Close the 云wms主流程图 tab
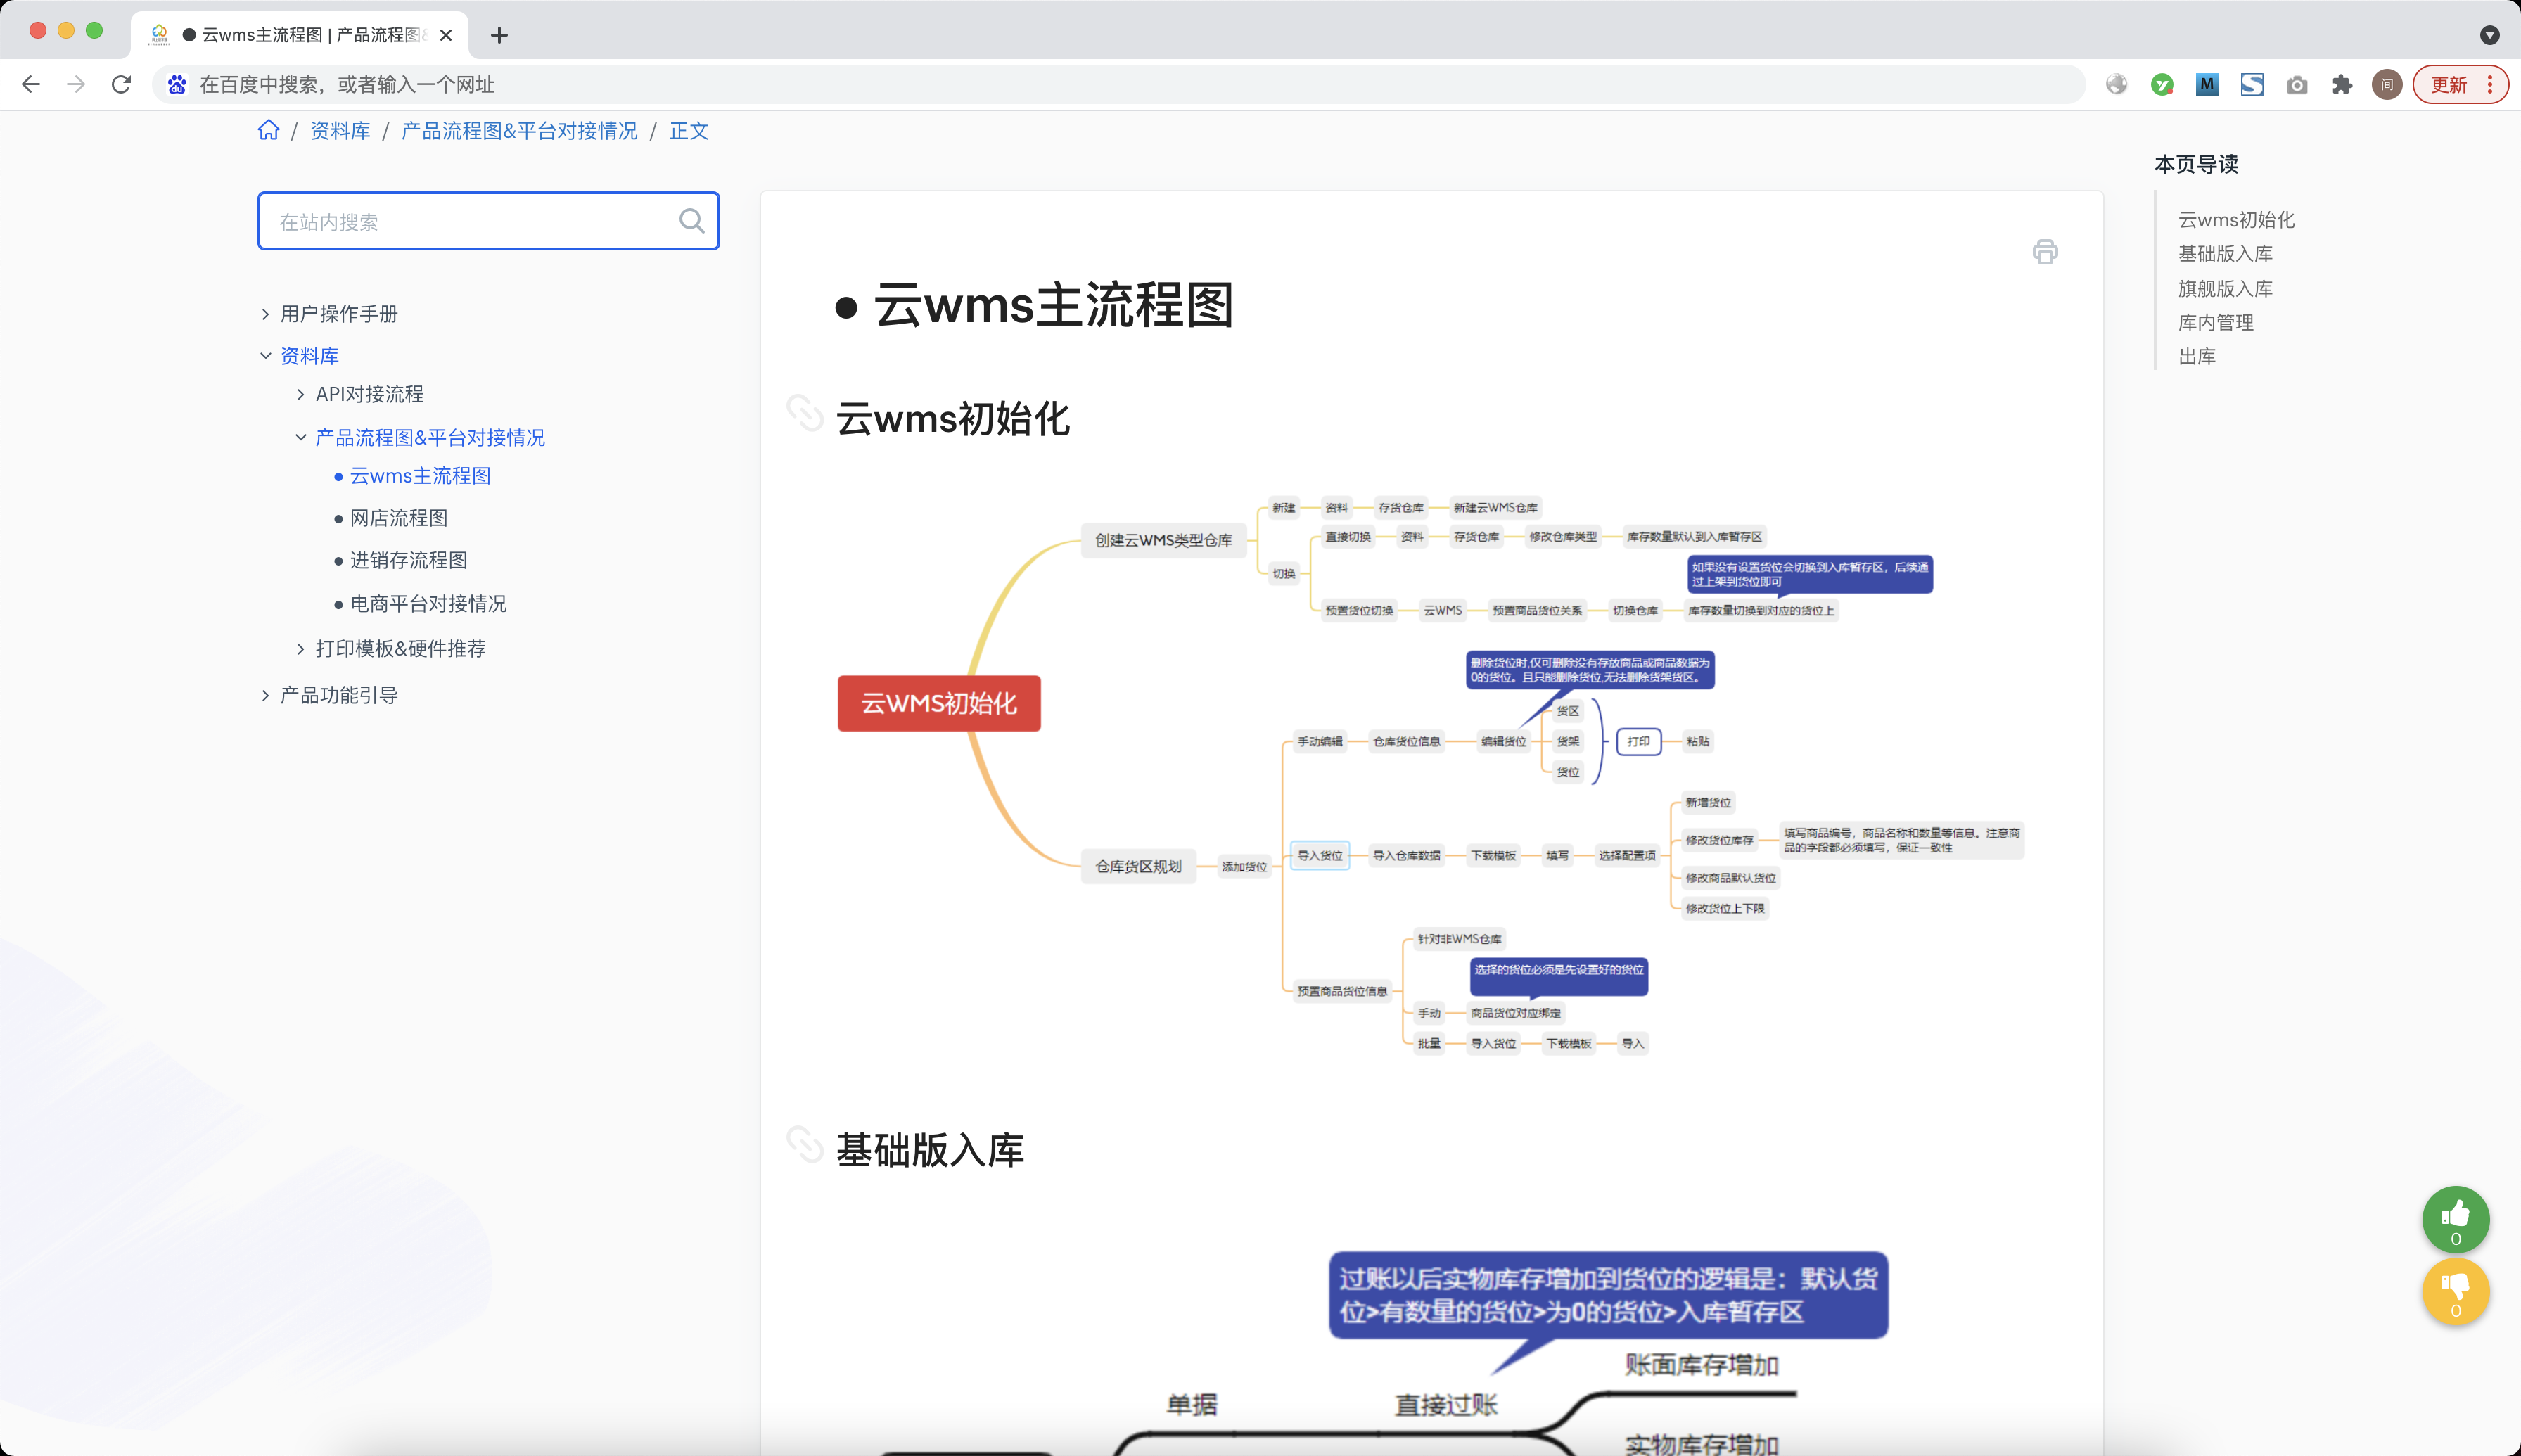Screen dimensions: 2521x1456 click(x=446, y=35)
